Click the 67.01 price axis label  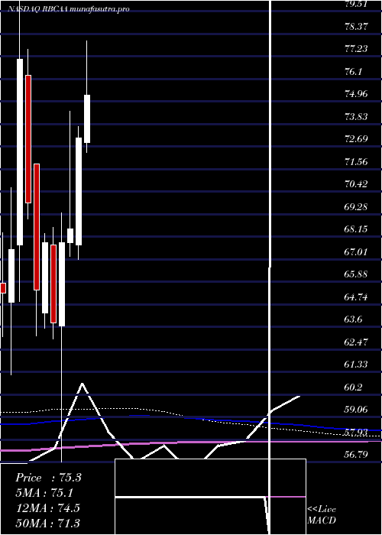(356, 251)
